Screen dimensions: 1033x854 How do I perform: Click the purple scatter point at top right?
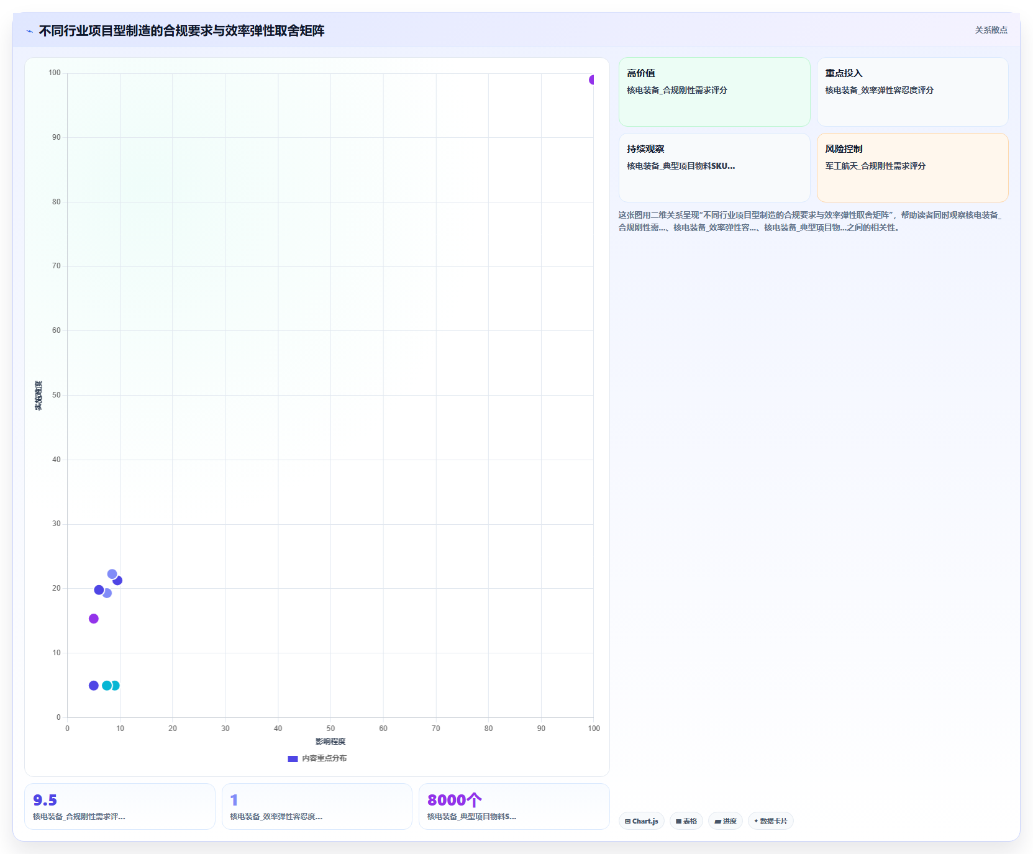(x=593, y=79)
